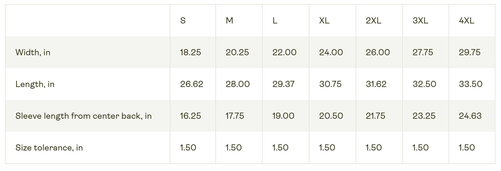Select the 4XL size column header
The width and height of the screenshot is (501, 171).
(467, 21)
